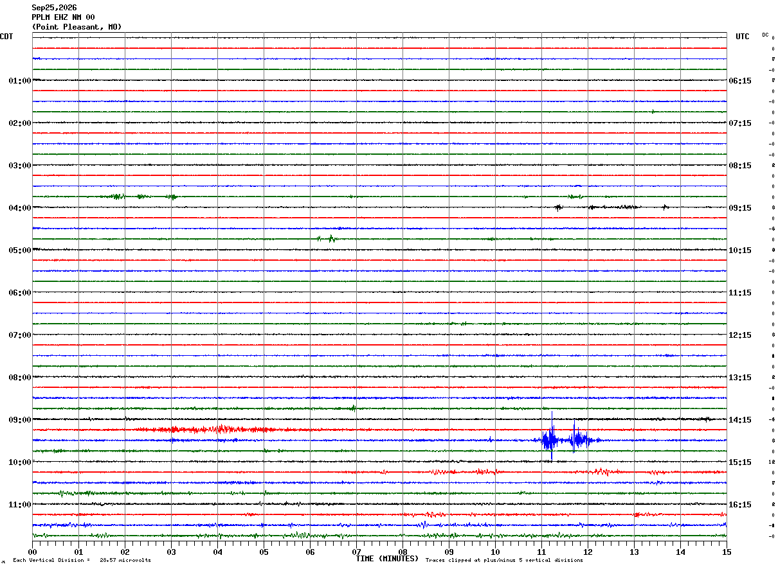Select the 06:00 CDT time label
The height and width of the screenshot is (569, 778).
point(19,293)
